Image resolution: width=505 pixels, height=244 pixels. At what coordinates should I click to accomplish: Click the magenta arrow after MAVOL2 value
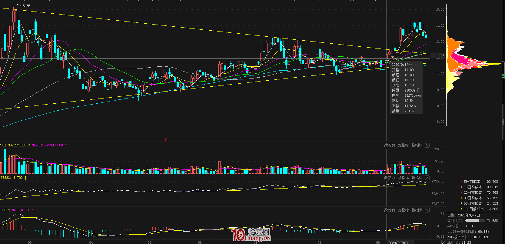coord(66,145)
